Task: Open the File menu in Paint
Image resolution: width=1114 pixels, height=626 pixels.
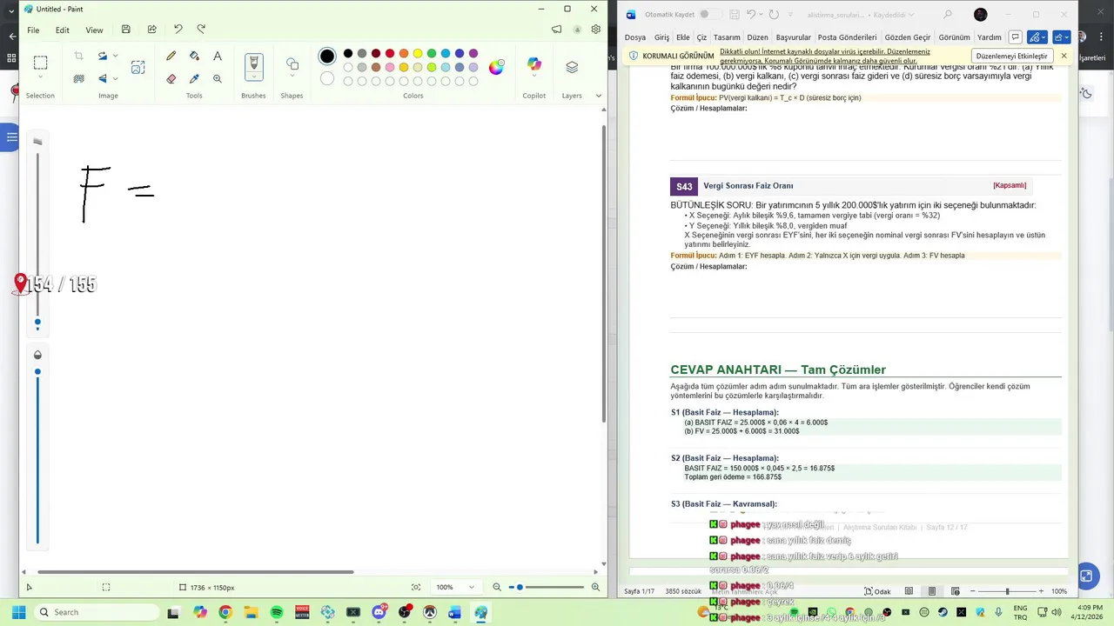Action: (x=33, y=30)
